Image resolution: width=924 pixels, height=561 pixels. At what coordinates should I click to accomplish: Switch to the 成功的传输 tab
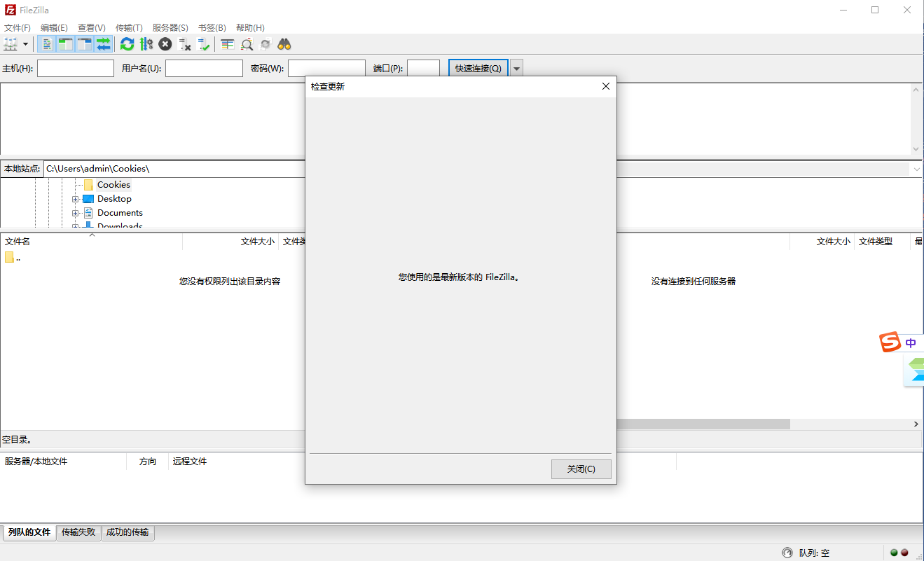tap(127, 532)
